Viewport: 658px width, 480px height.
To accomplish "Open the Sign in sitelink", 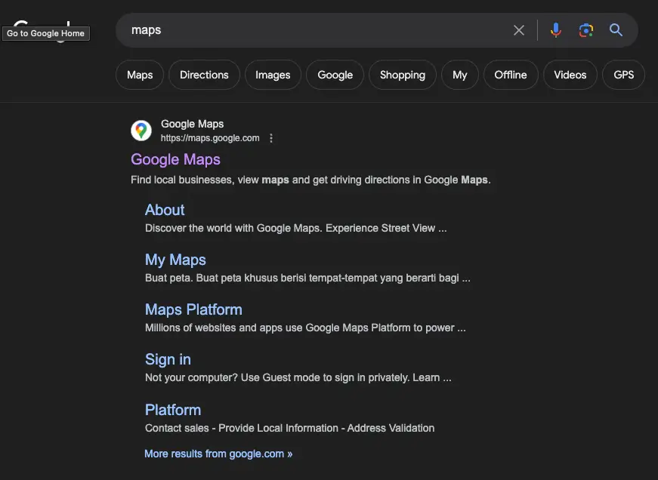I will click(168, 360).
